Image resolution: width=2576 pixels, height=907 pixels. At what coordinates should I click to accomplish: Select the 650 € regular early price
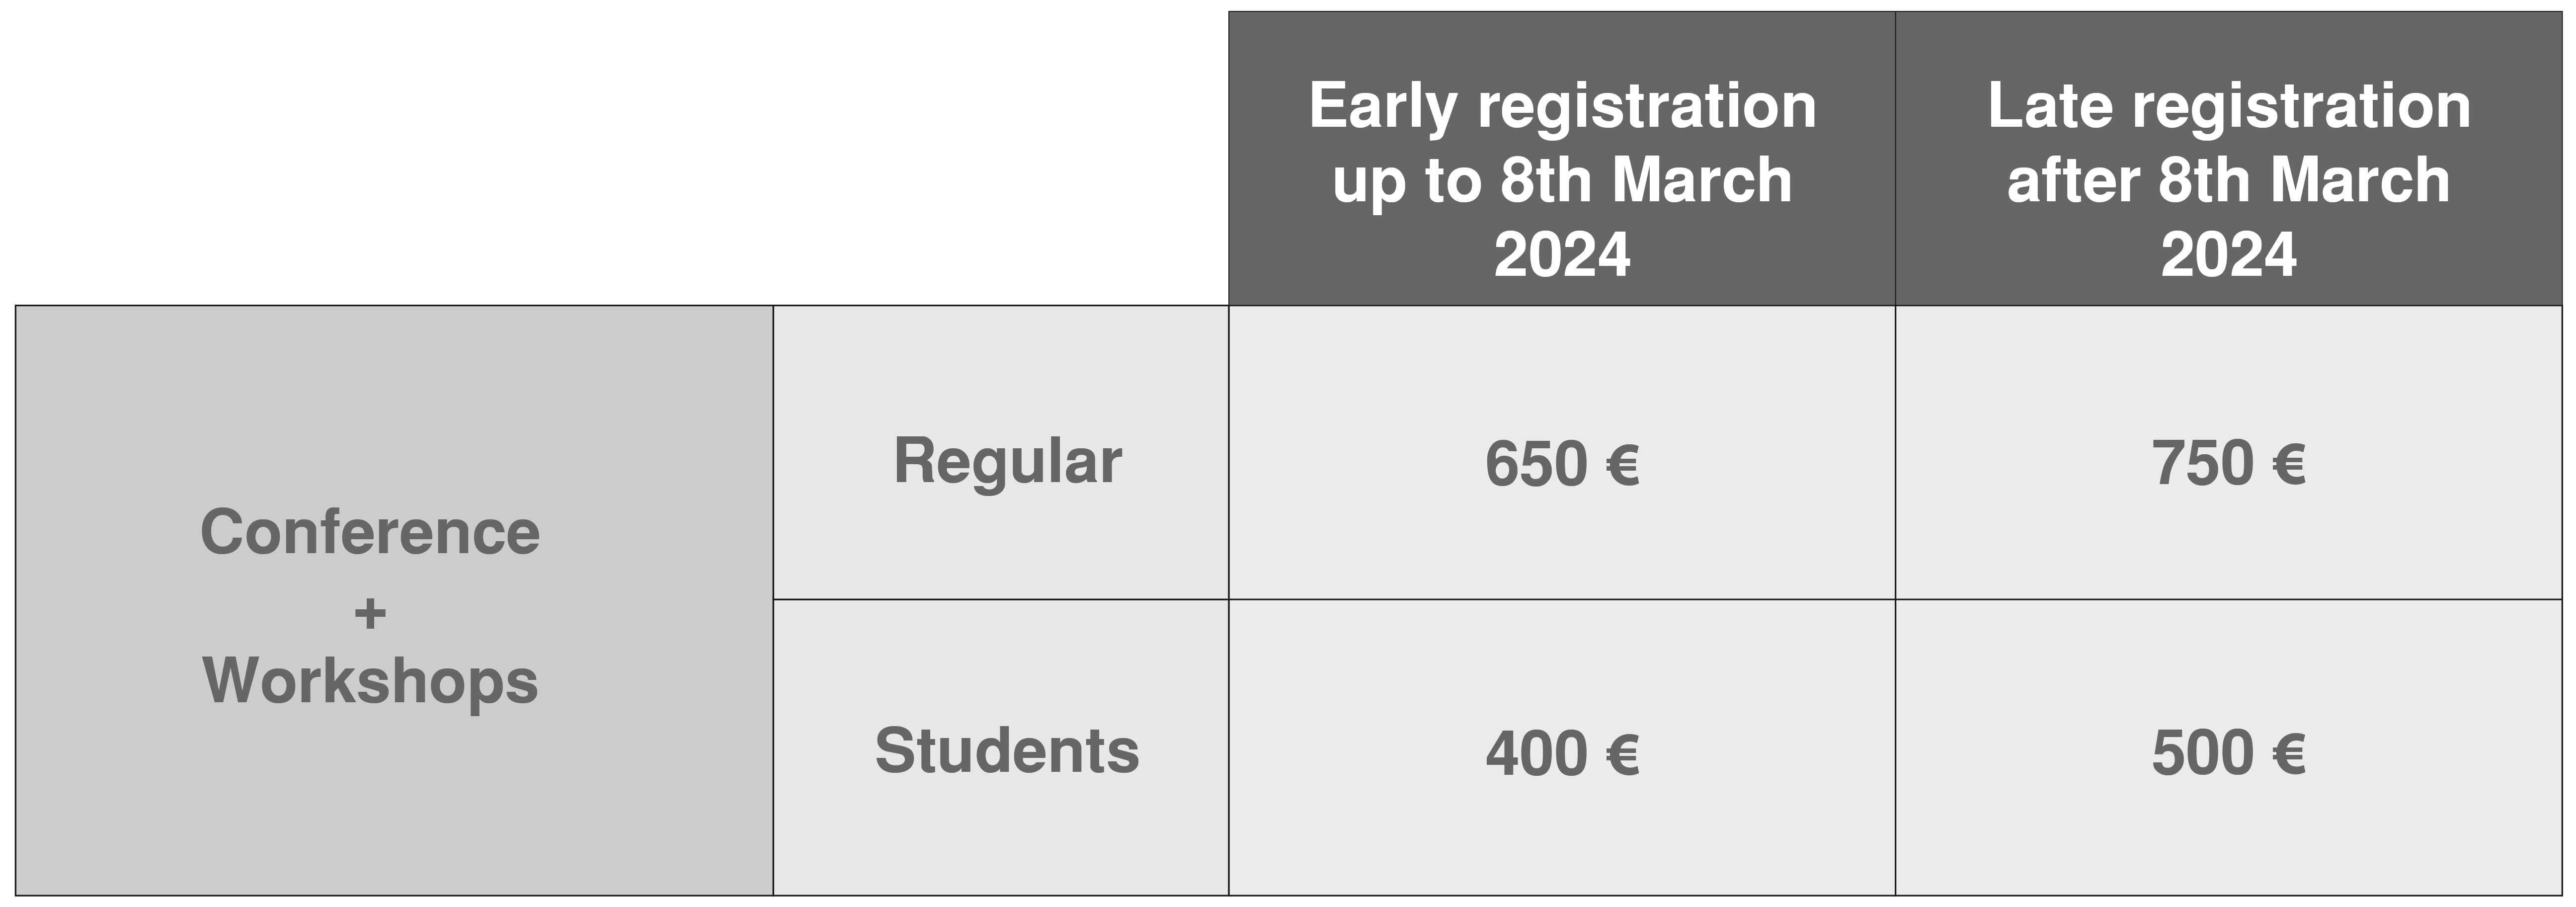coord(1561,464)
